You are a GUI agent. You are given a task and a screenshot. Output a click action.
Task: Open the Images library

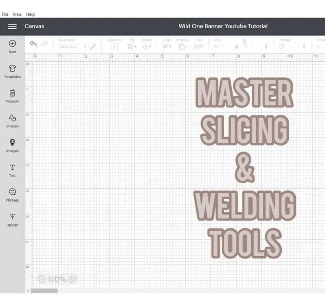click(x=13, y=142)
